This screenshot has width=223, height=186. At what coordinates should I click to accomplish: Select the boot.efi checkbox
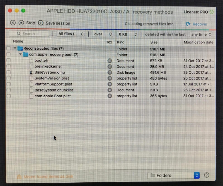8,60
